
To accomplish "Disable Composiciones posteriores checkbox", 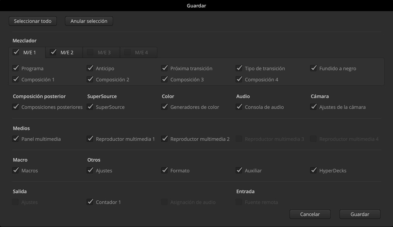I will [16, 107].
